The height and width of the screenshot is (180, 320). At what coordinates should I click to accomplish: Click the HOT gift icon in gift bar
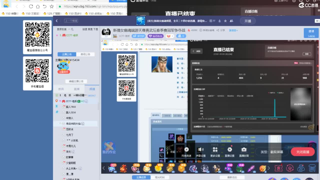(112, 168)
